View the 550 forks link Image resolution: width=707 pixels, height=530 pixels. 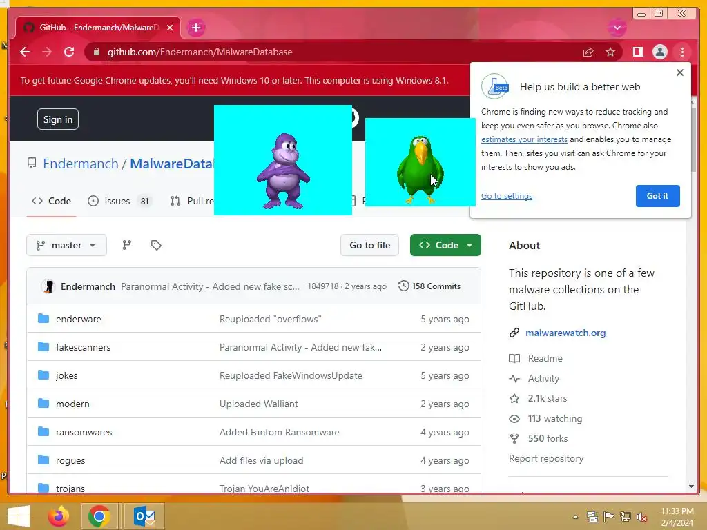(x=539, y=438)
